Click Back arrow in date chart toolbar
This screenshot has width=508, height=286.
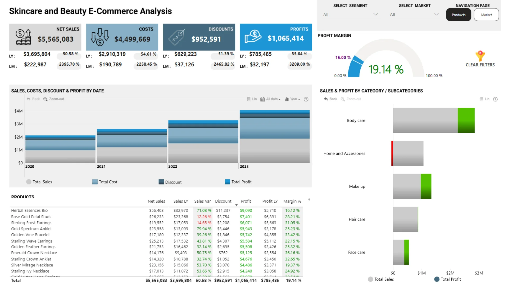pyautogui.click(x=33, y=99)
